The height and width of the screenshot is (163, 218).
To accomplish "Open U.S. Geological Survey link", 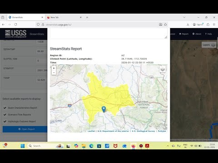I will pyautogui.click(x=144, y=131).
